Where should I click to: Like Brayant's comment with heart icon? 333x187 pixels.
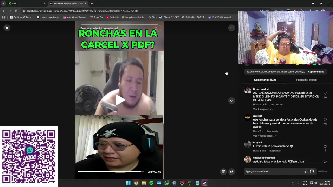tap(325, 146)
